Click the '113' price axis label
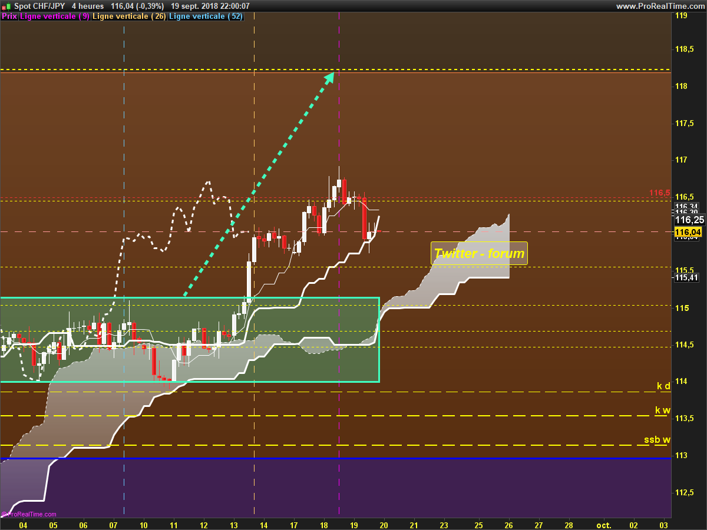 [x=681, y=456]
